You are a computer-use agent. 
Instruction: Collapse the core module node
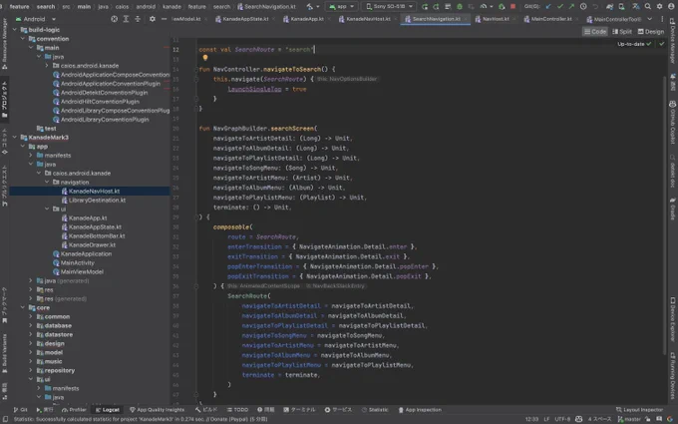(x=23, y=307)
